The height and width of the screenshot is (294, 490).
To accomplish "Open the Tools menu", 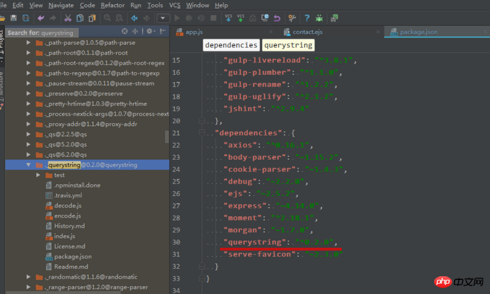I will point(155,6).
